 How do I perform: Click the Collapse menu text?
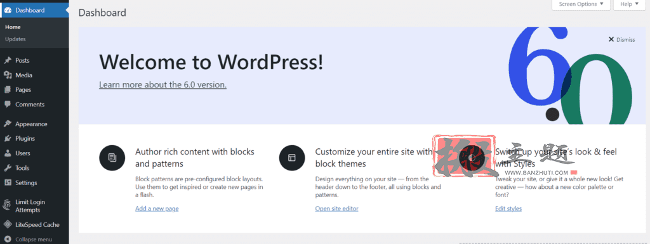coord(34,239)
